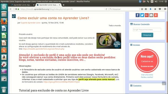The width and height of the screenshot is (168, 94).
Task: Click the page vertical scrollbar
Action: click(x=167, y=32)
